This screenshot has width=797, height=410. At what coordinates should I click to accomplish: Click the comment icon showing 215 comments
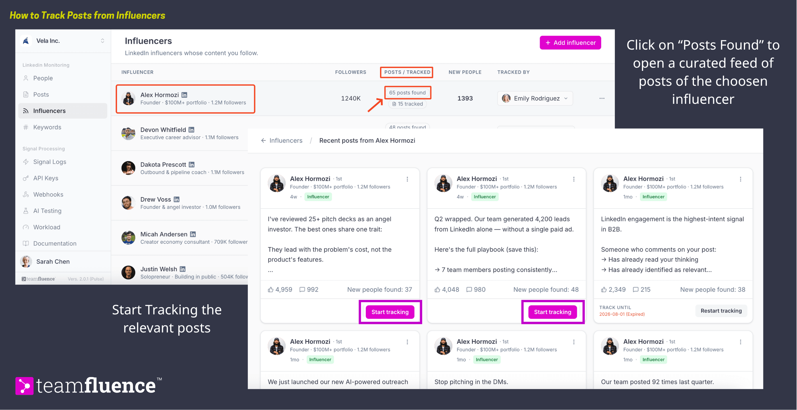pos(636,290)
